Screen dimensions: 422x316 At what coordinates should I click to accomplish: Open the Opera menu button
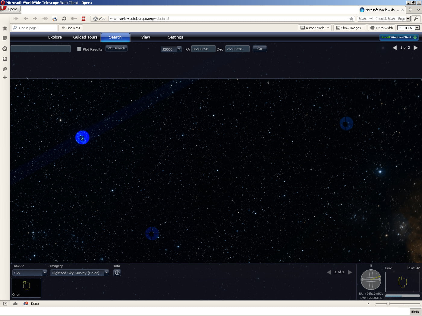pos(10,9)
